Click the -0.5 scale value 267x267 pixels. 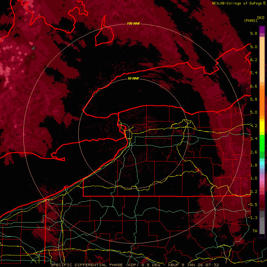[x=252, y=205]
